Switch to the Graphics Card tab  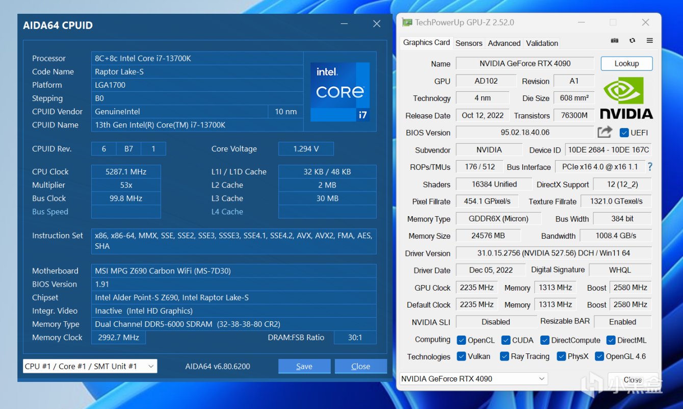pyautogui.click(x=427, y=43)
